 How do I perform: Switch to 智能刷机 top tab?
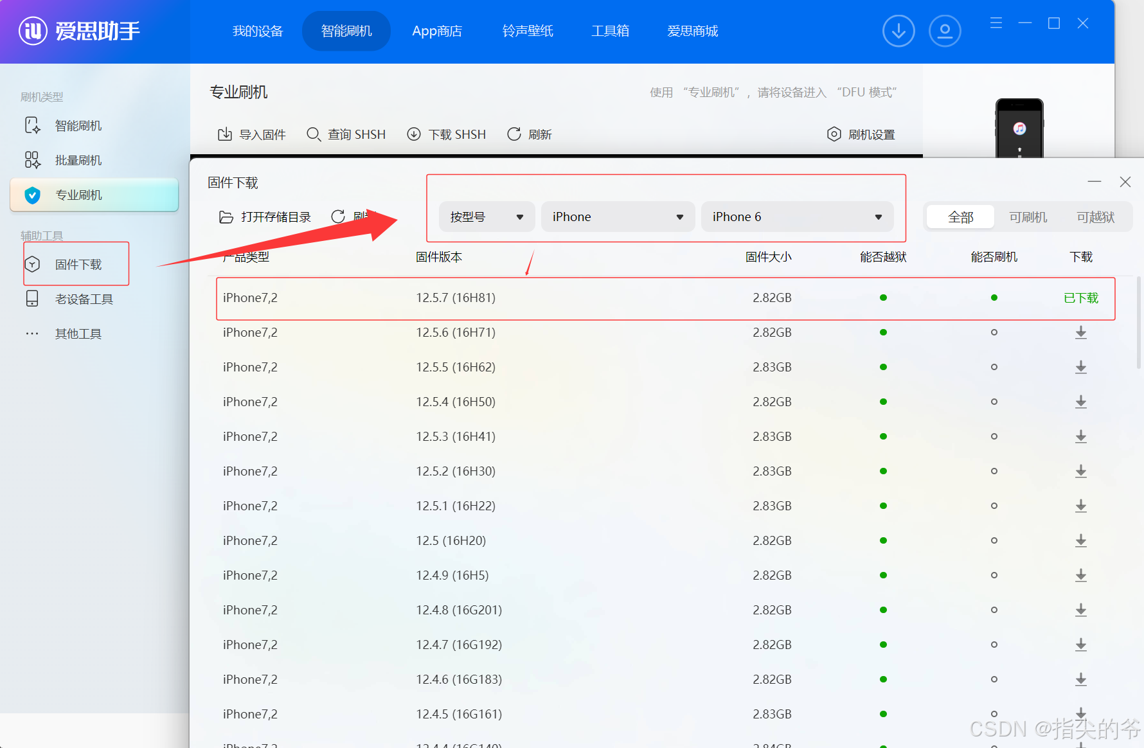click(x=346, y=31)
